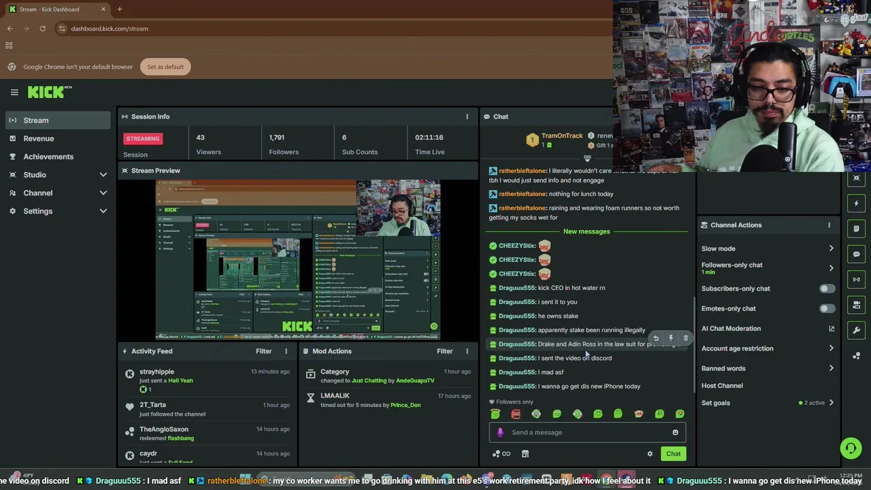Image resolution: width=871 pixels, height=490 pixels.
Task: Click the lightning bolt icon in the right rail
Action: coord(857,203)
